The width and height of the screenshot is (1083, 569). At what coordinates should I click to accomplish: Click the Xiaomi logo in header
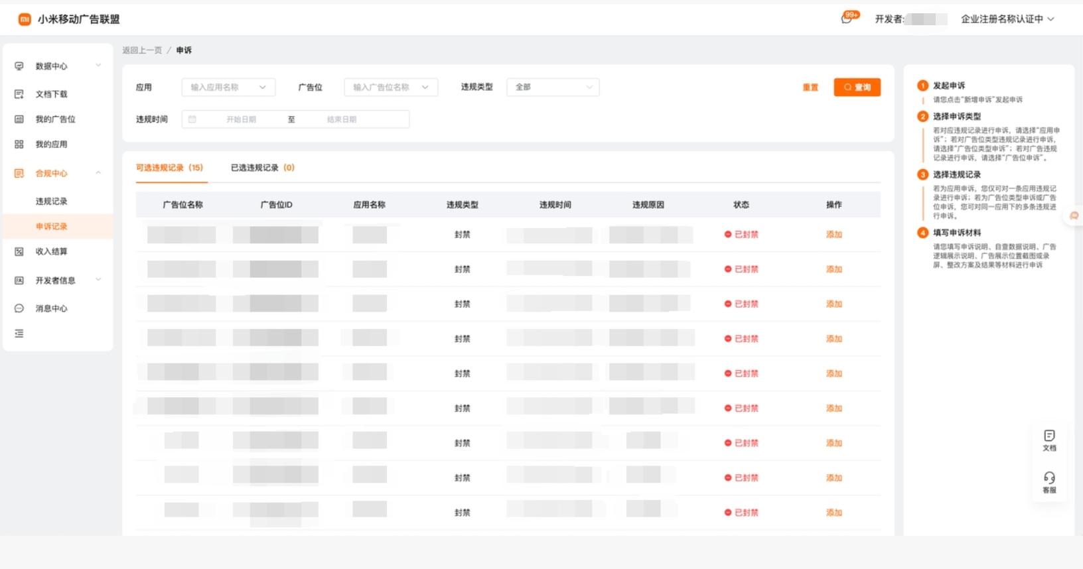pyautogui.click(x=25, y=19)
